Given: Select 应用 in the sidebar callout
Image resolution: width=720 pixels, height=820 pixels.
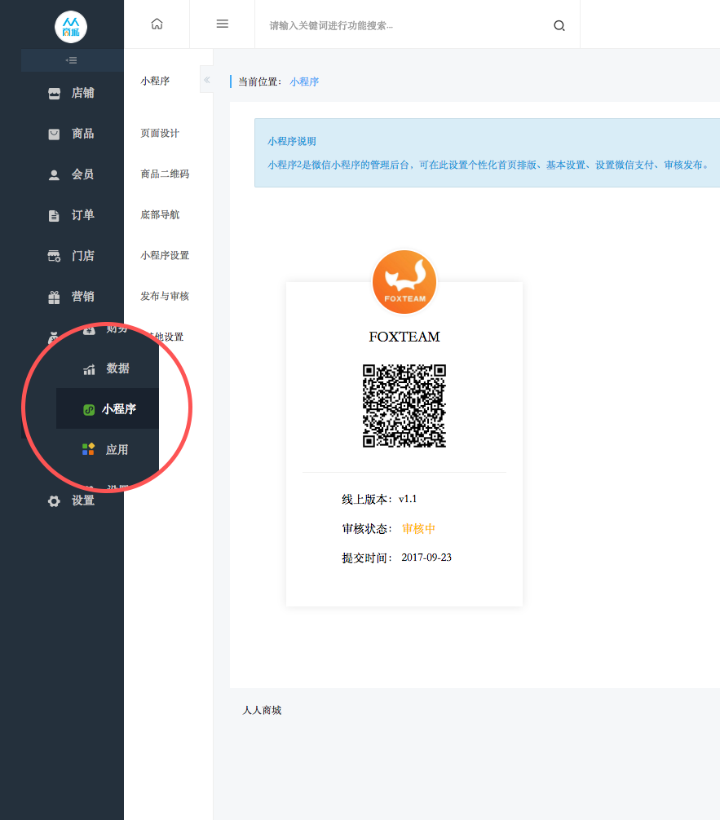Looking at the screenshot, I should [x=117, y=450].
